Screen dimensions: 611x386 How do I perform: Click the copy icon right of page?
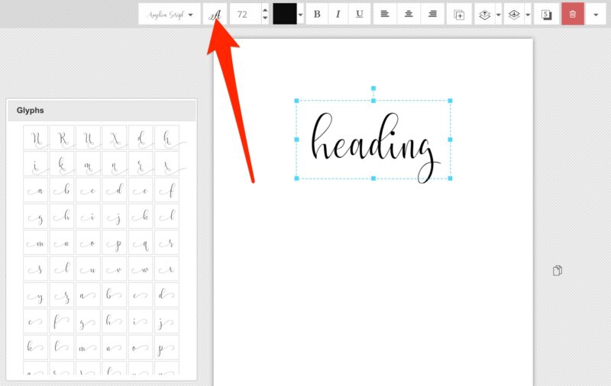(x=558, y=270)
